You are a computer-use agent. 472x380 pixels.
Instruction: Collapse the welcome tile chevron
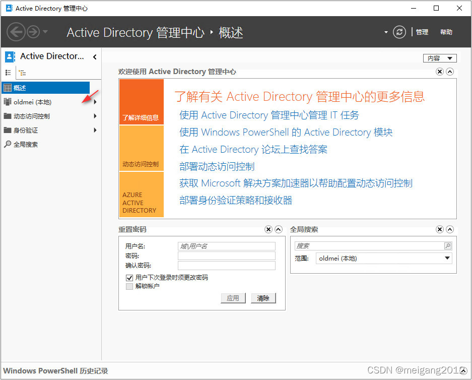pyautogui.click(x=450, y=72)
